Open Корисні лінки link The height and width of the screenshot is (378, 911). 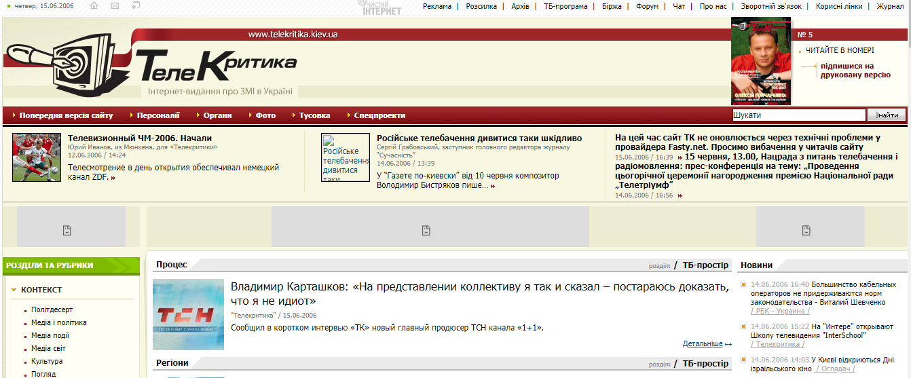point(839,6)
